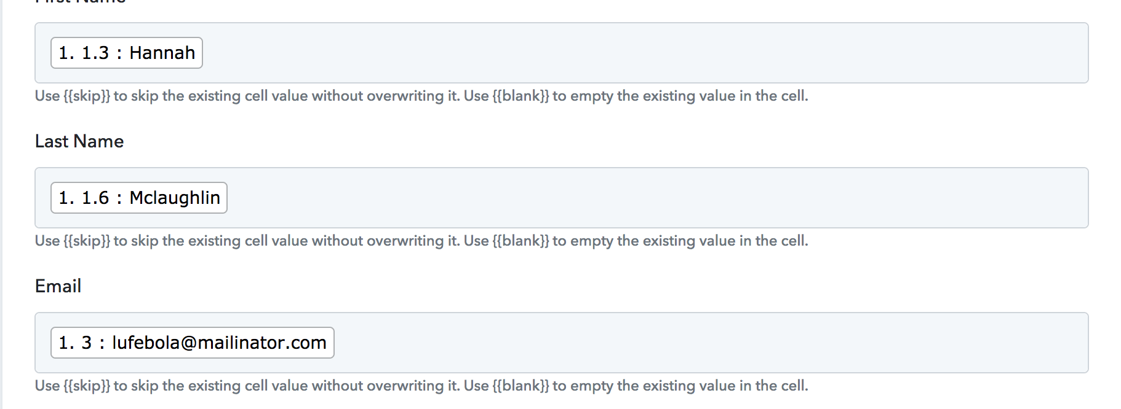Viewport: 1121px width, 409px height.
Task: Click the help text under the Mclaughlin field
Action: [x=421, y=241]
